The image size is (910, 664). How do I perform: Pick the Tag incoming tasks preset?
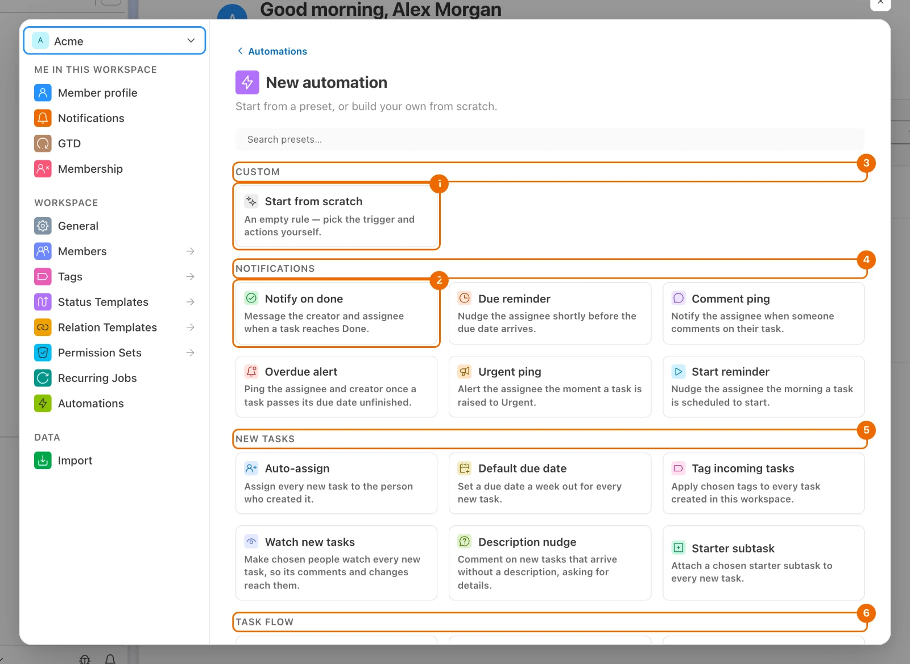tap(763, 483)
